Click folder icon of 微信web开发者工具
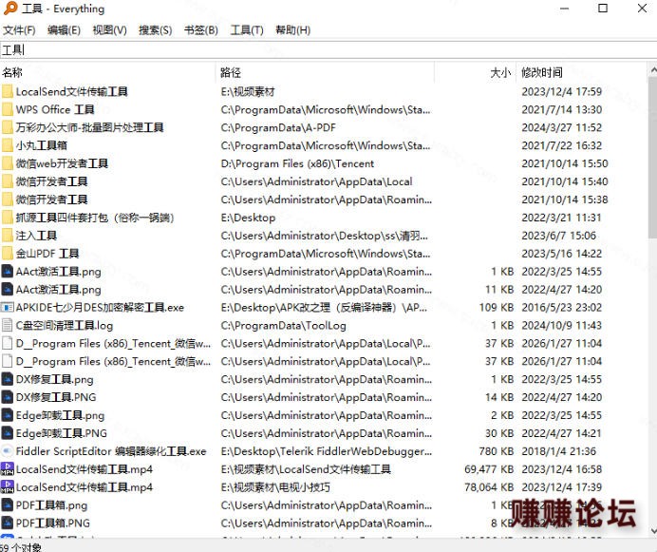This screenshot has height=552, width=657. point(8,163)
